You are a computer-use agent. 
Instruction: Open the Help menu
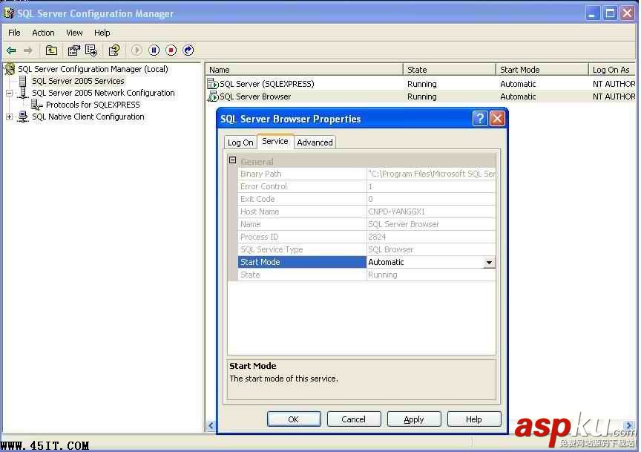coord(102,33)
